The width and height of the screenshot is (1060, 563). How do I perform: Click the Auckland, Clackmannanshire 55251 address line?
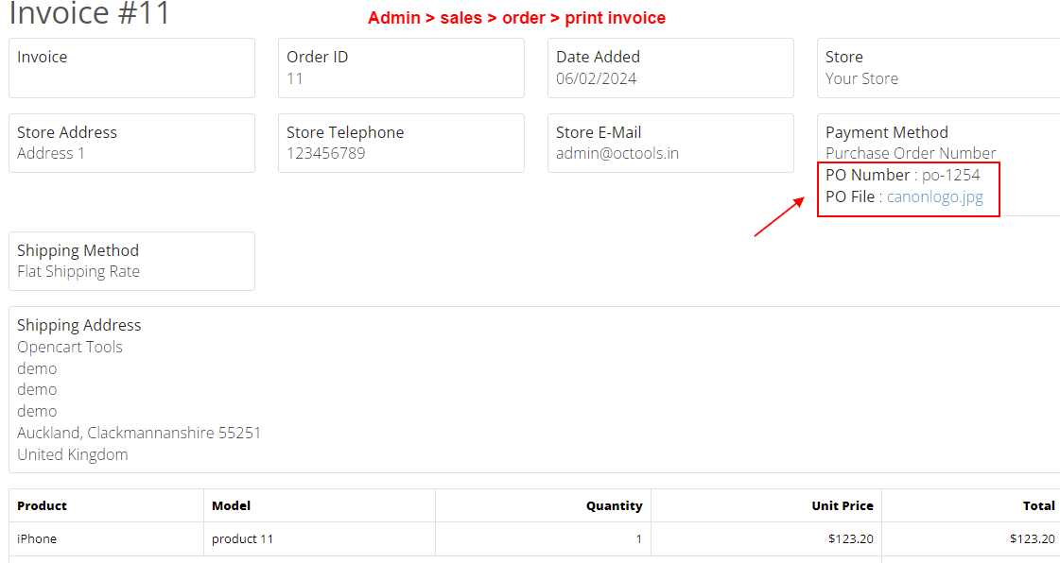click(x=139, y=433)
